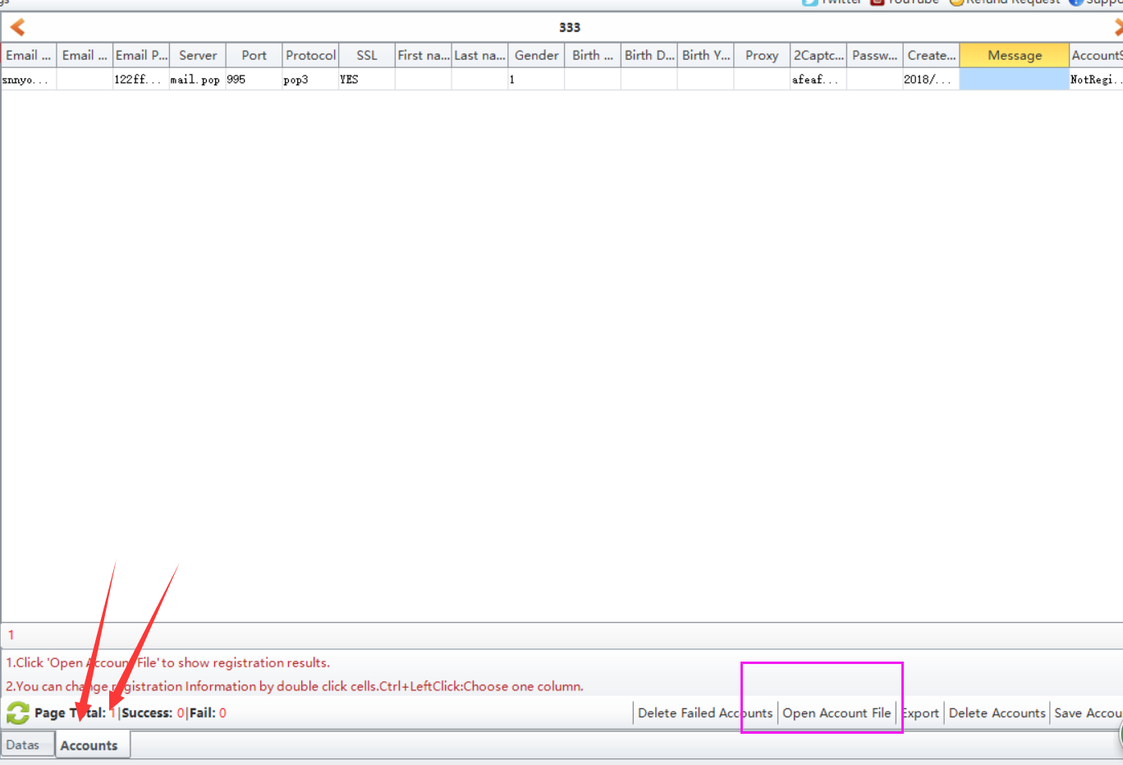Image resolution: width=1123 pixels, height=765 pixels.
Task: Click the Export button
Action: (x=920, y=712)
